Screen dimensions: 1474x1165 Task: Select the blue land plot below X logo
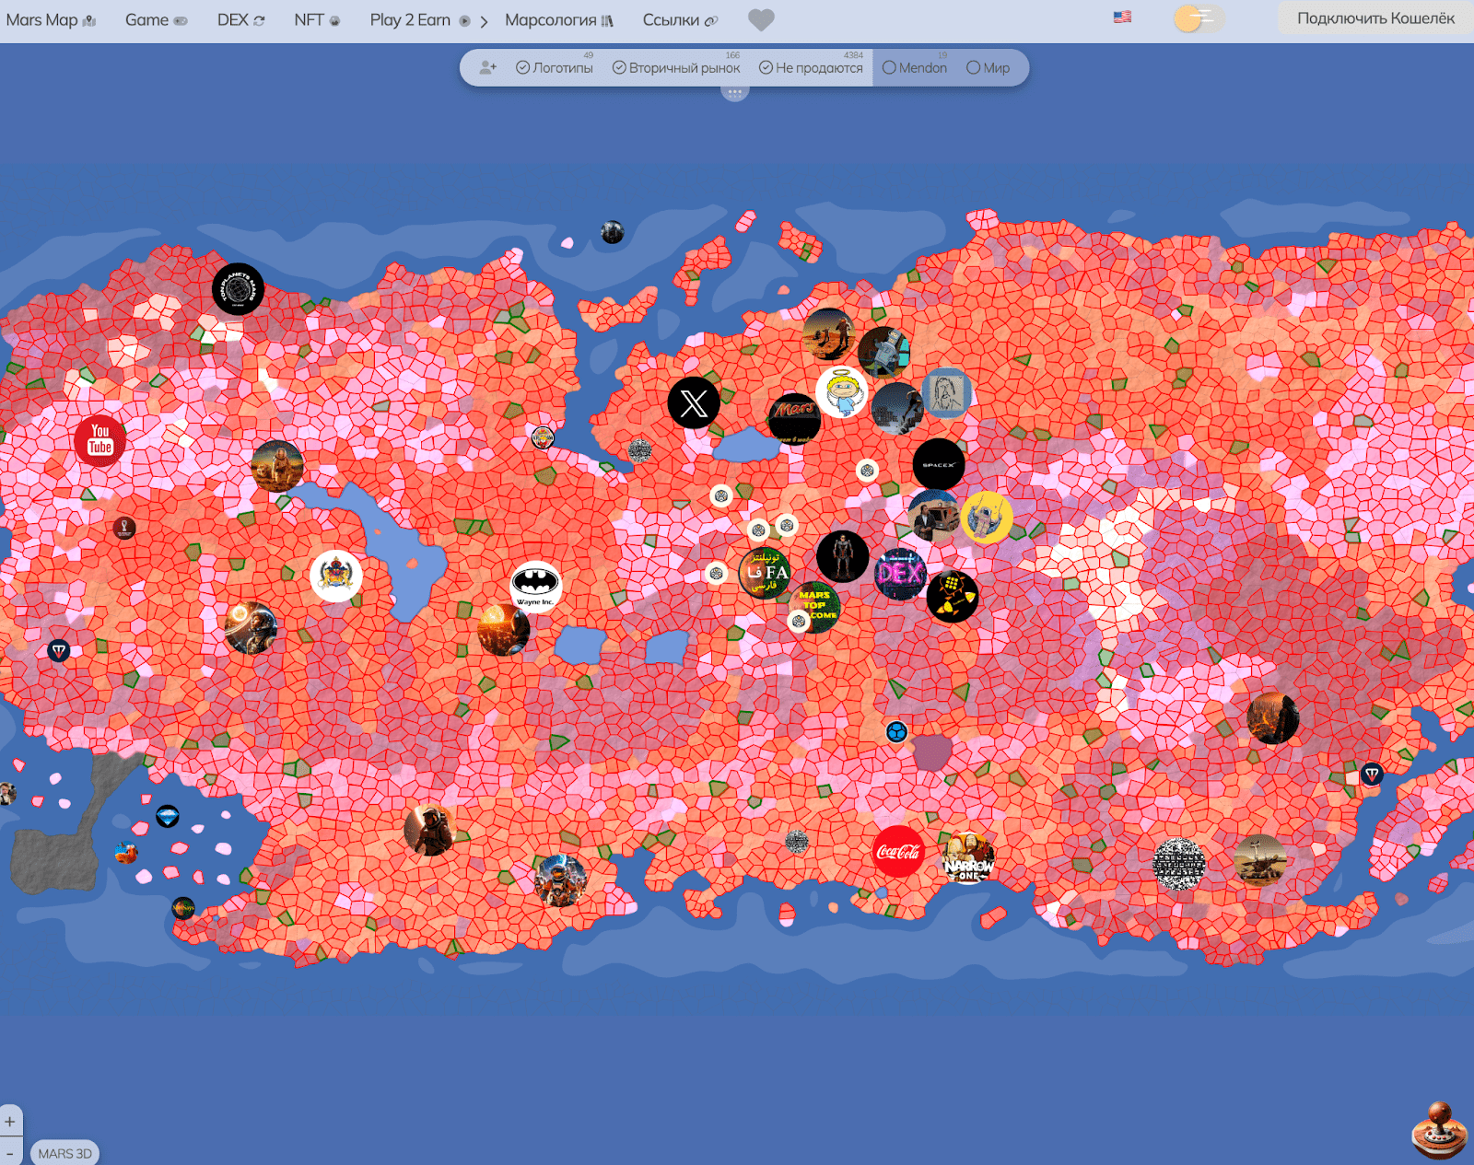[x=746, y=444]
